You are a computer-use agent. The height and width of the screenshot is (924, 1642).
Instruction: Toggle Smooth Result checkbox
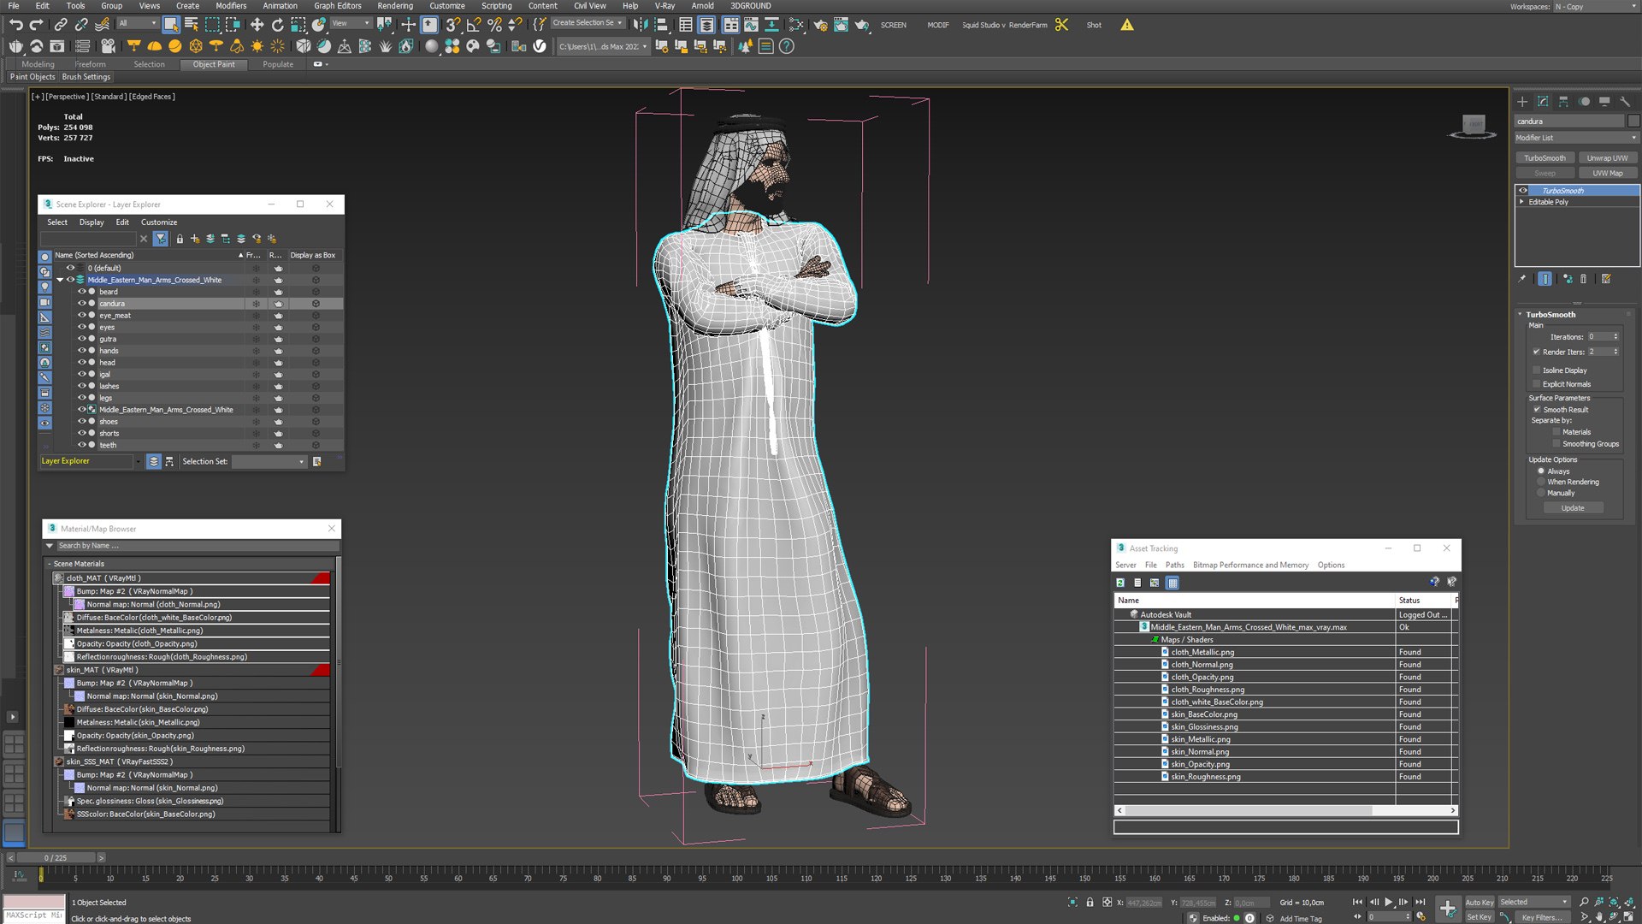(1537, 410)
